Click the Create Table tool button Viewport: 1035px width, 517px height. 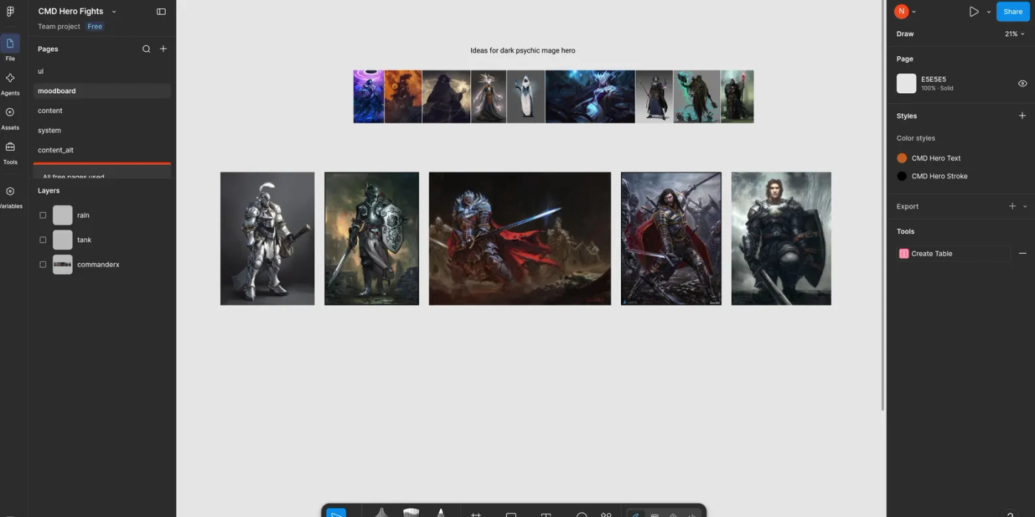point(953,254)
